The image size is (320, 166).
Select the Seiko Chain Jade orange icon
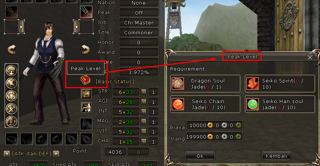178,104
